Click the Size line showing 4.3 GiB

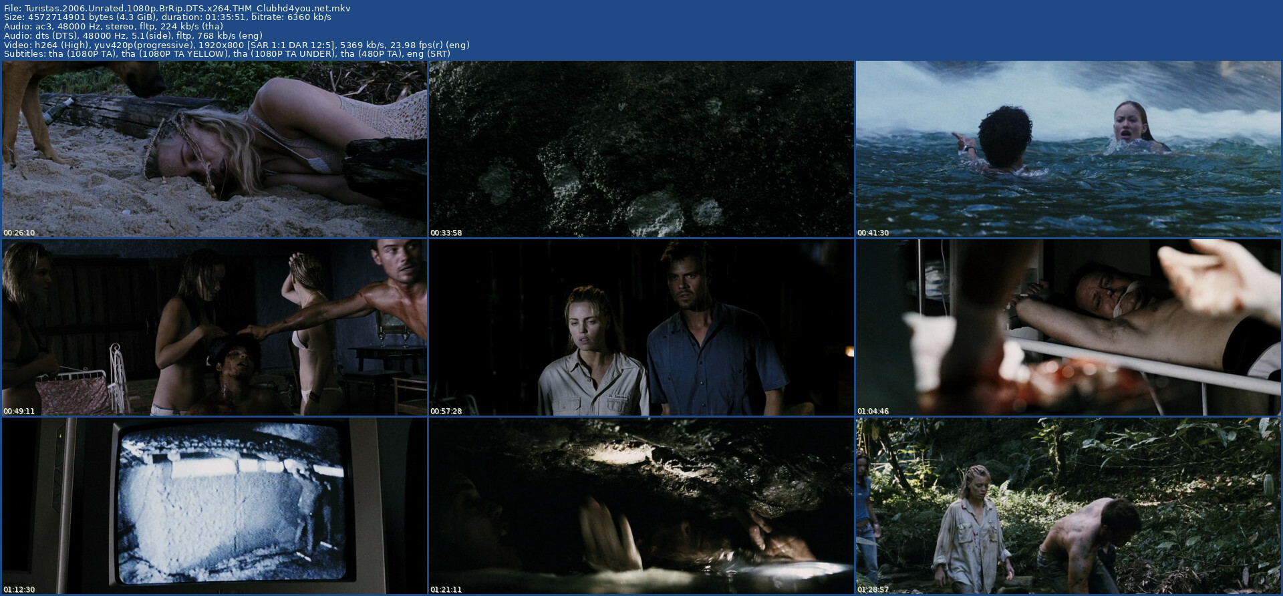click(x=167, y=17)
